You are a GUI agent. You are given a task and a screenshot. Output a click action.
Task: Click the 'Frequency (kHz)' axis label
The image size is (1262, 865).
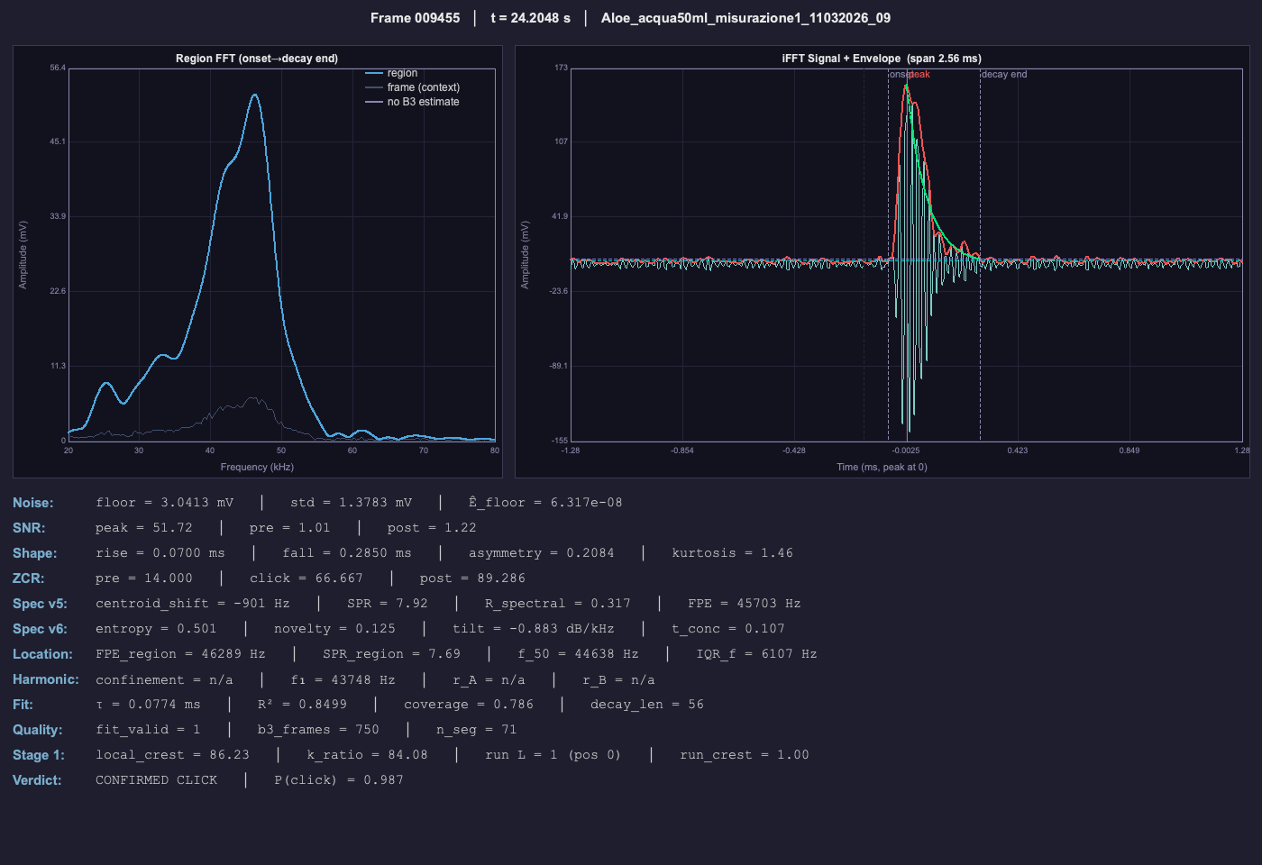pyautogui.click(x=257, y=467)
